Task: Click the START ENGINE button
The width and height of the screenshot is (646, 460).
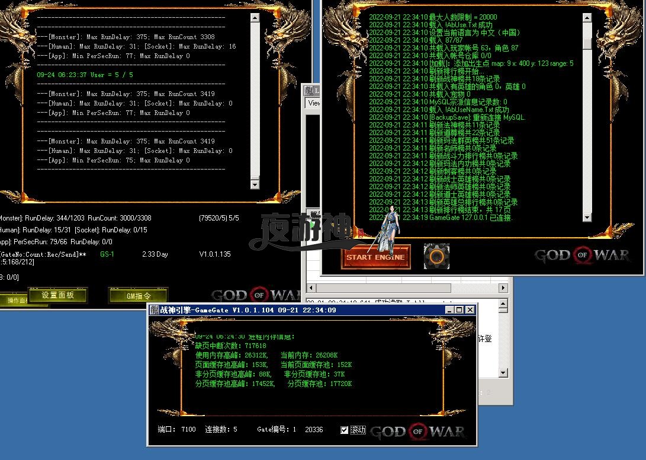Action: coord(375,257)
